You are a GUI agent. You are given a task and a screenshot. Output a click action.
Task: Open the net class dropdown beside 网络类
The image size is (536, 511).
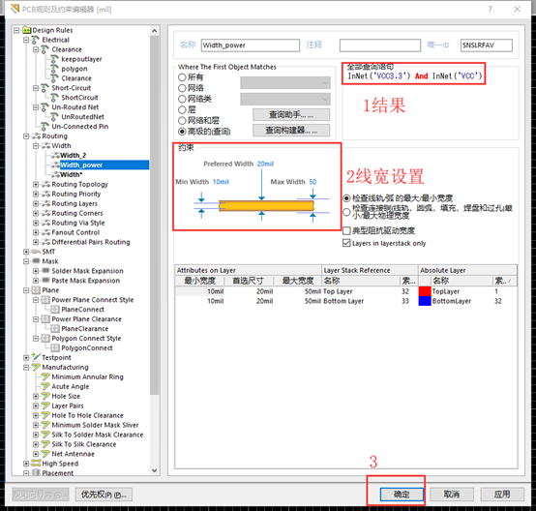point(285,99)
